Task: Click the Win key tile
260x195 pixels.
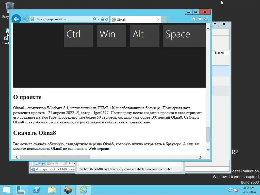Action: (111, 36)
